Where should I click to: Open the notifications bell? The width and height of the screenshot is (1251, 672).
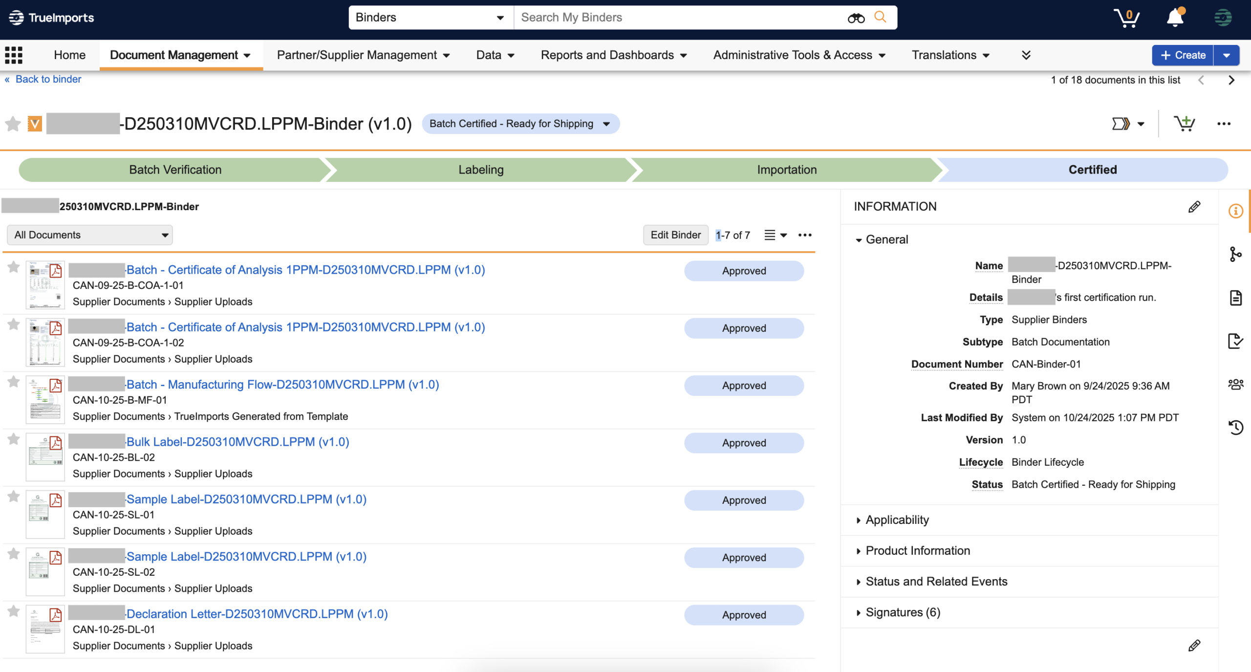pos(1175,18)
